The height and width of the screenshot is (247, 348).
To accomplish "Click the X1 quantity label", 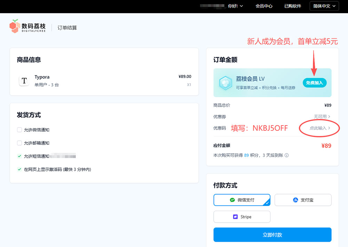I will 189,85.
